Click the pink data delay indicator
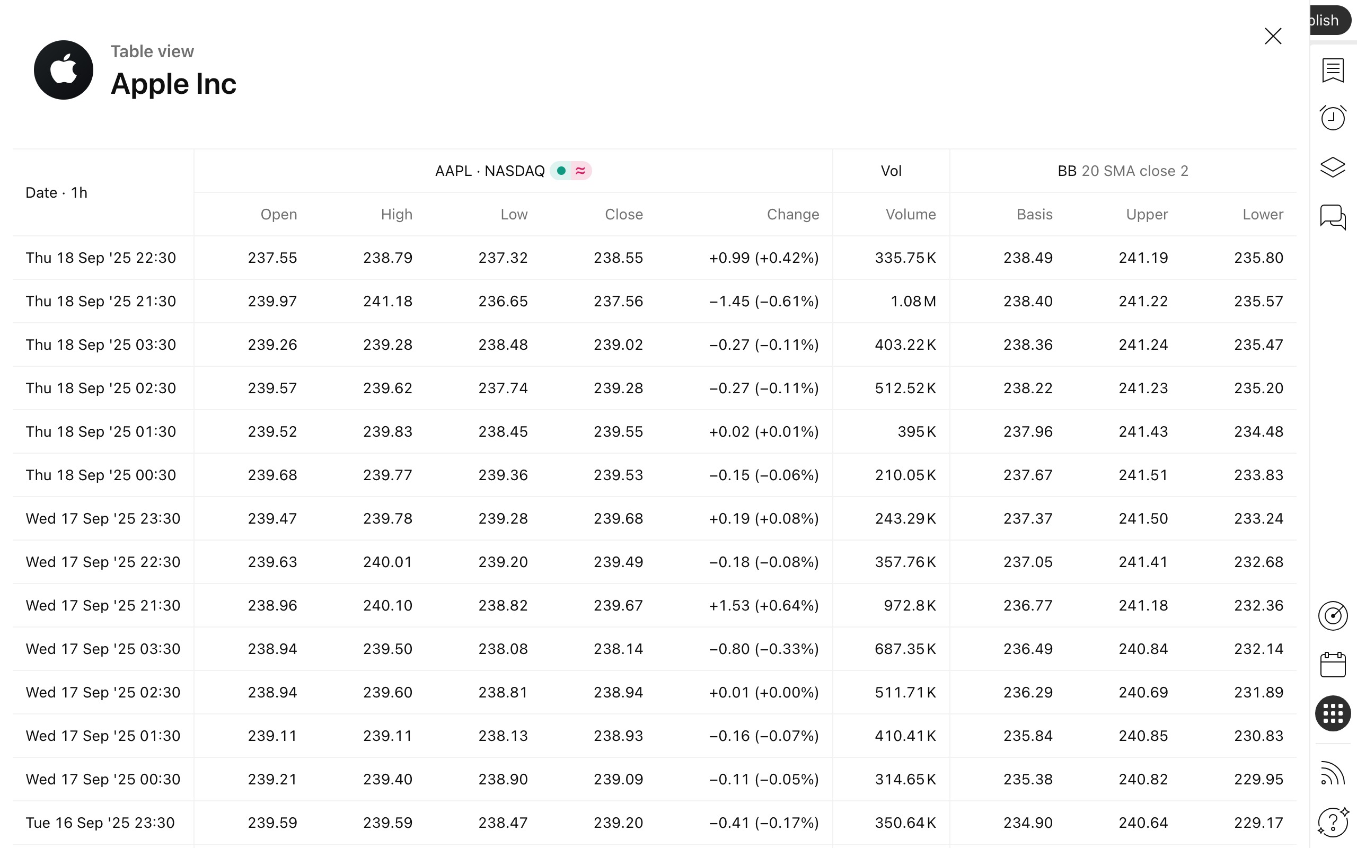Screen dimensions: 1357x848 click(581, 171)
